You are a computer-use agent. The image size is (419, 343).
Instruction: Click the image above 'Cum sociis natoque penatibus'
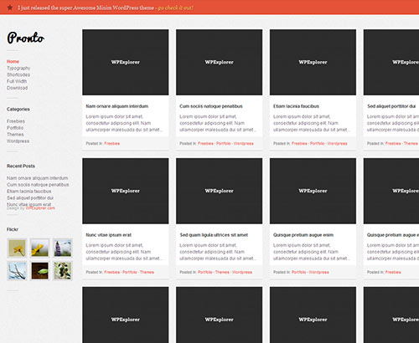[220, 62]
